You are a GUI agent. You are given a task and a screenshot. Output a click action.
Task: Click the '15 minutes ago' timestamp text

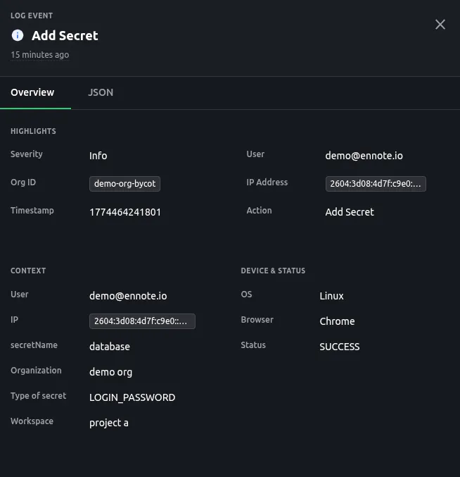(x=40, y=55)
